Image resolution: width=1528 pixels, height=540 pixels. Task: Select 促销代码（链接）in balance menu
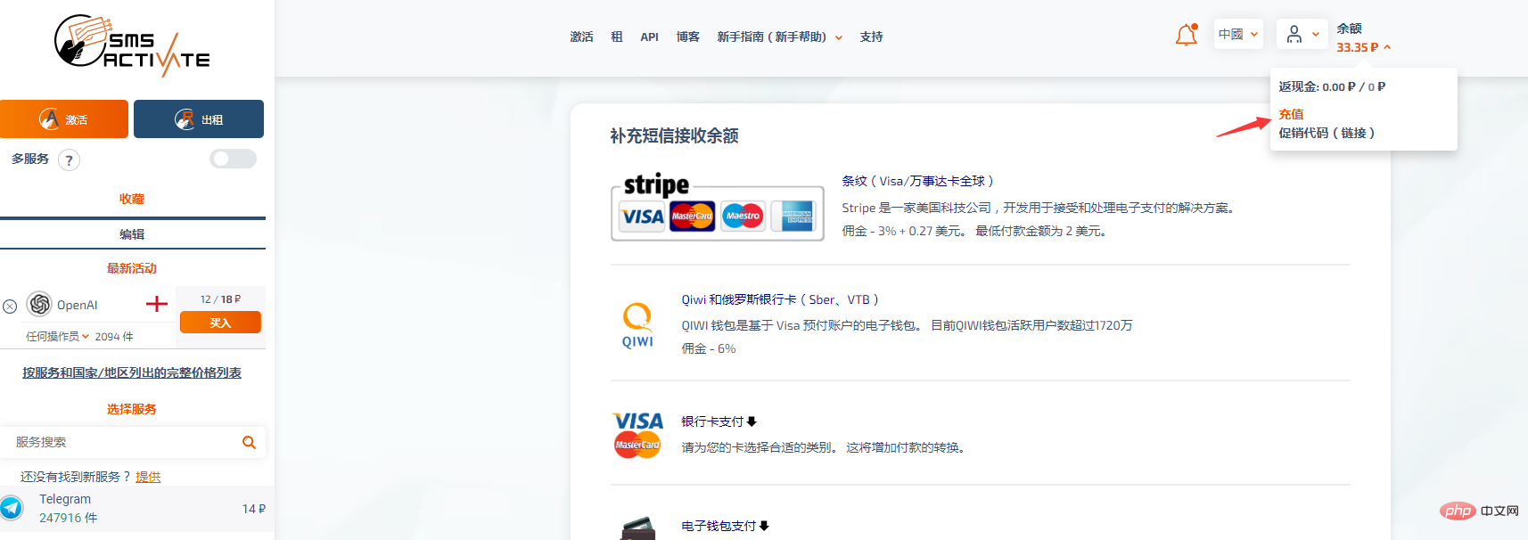click(x=1327, y=133)
